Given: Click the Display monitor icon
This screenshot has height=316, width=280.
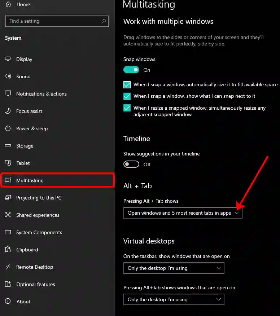Looking at the screenshot, I should (8, 59).
